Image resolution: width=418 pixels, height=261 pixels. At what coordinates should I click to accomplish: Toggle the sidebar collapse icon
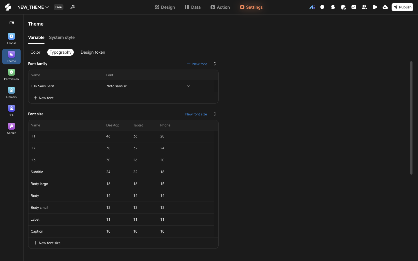(x=12, y=23)
